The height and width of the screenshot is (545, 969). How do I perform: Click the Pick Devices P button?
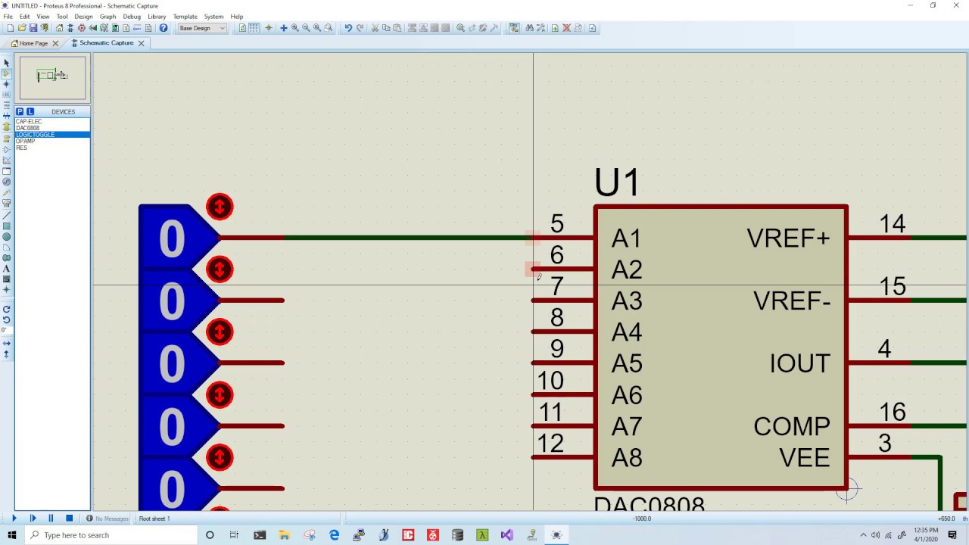(20, 111)
